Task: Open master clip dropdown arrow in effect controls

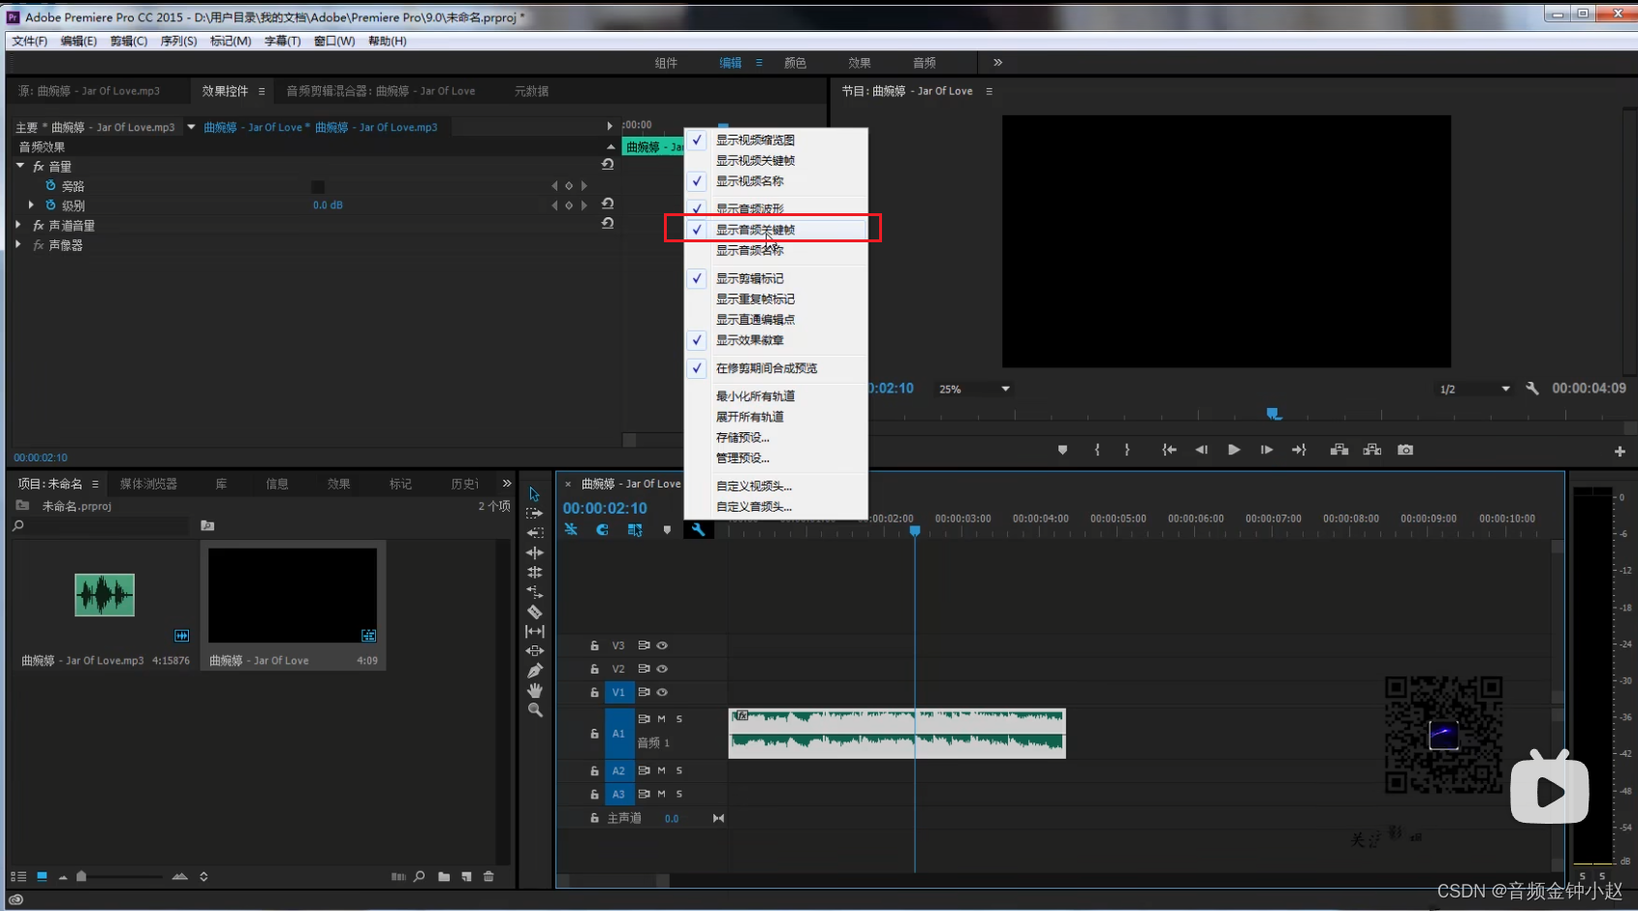Action: click(x=191, y=127)
